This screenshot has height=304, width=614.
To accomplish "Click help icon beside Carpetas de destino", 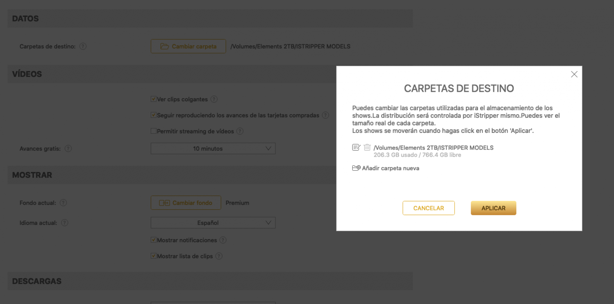I will (83, 47).
